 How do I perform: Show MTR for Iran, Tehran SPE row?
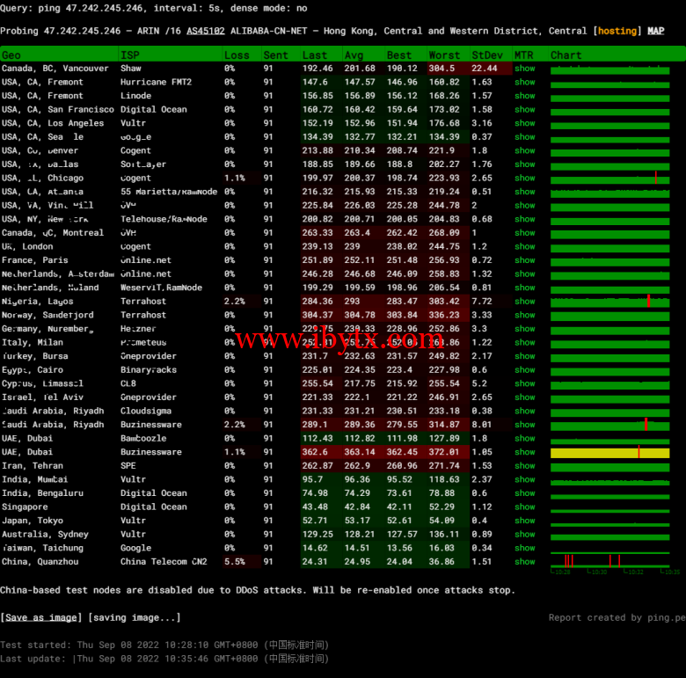[x=525, y=466]
